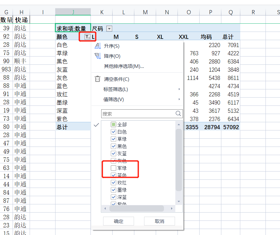Open the 颜色 filter button

87,37
